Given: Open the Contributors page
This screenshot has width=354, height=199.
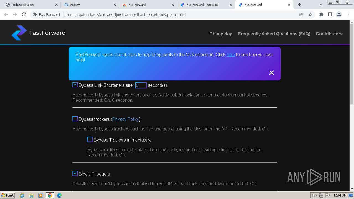Looking at the screenshot, I should (329, 34).
